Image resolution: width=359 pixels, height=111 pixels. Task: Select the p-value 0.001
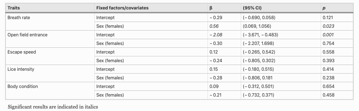click(x=328, y=35)
